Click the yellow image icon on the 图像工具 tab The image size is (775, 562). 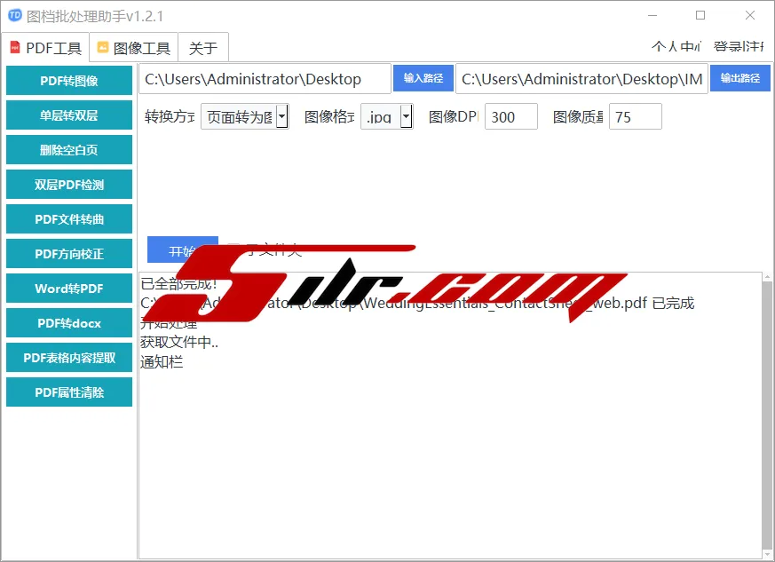click(x=102, y=47)
